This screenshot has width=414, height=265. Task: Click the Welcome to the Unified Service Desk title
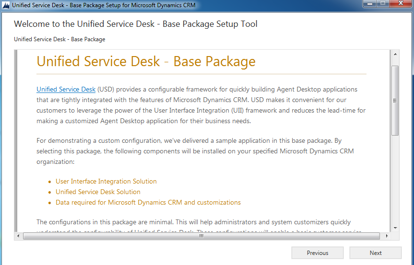(136, 24)
